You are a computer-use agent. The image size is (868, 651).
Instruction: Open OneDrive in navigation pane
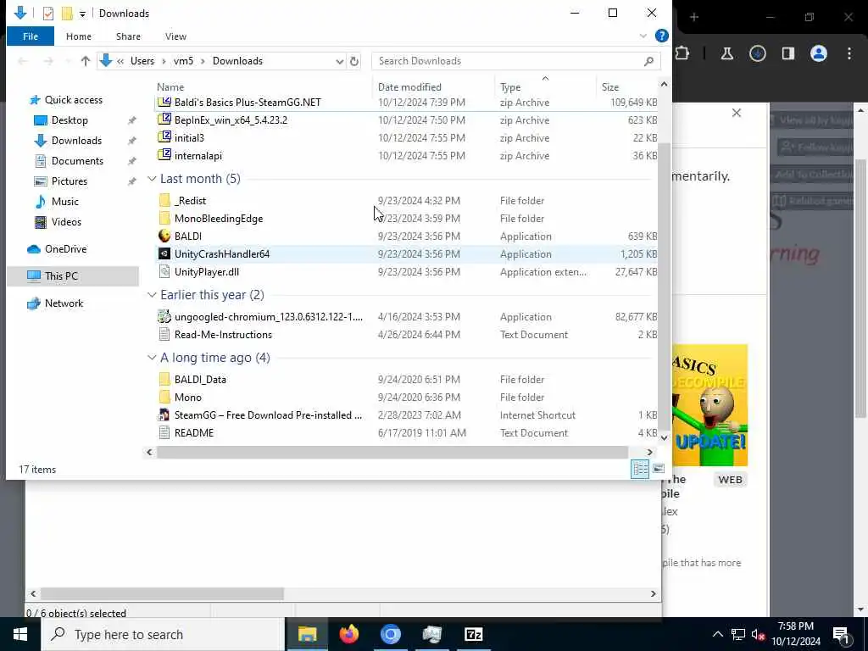pyautogui.click(x=65, y=249)
